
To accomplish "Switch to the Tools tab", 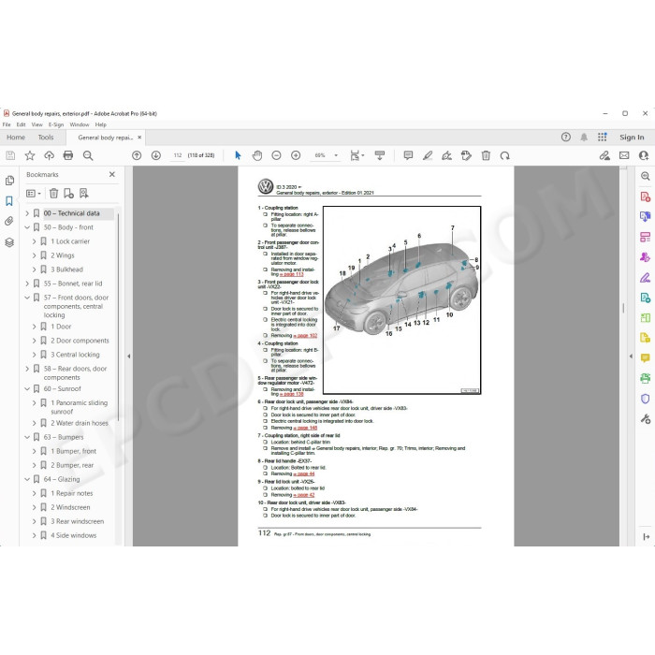I will (46, 137).
